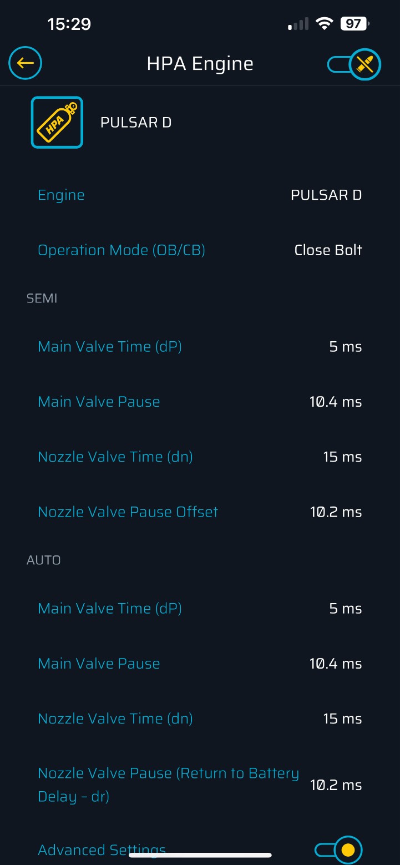Tap the PULSAR D title text
400x865 pixels.
136,123
